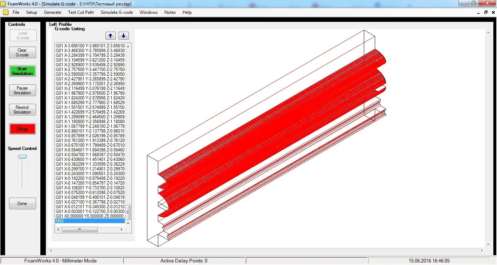Open the File menu

coord(16,12)
